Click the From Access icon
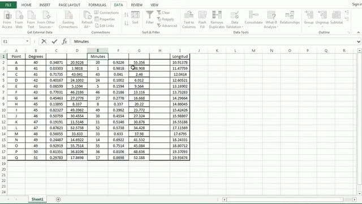This screenshot has width=362, height=204. pyautogui.click(x=7, y=20)
